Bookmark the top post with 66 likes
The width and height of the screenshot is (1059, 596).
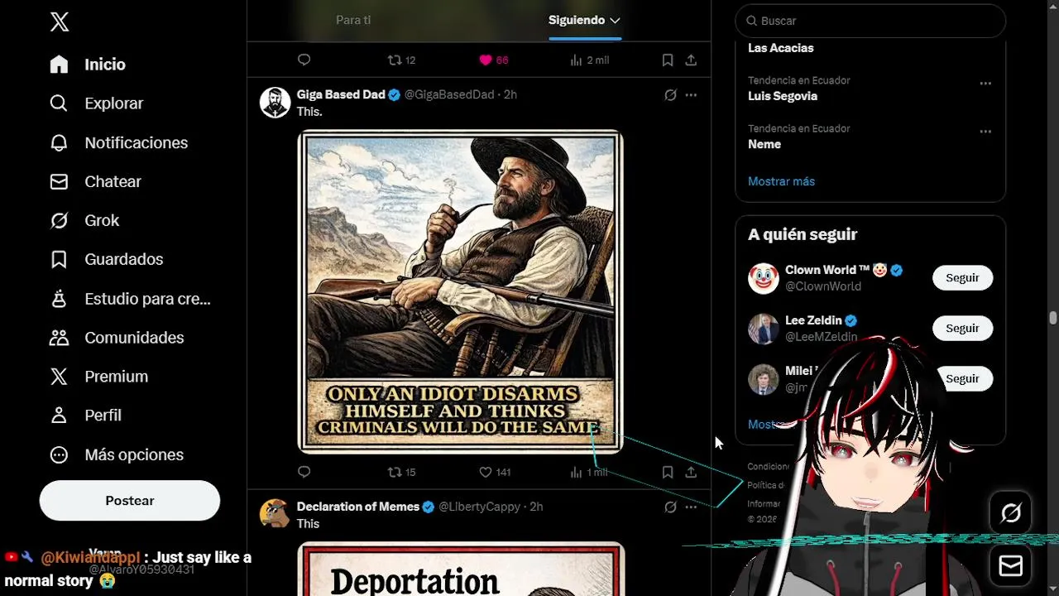click(x=668, y=60)
